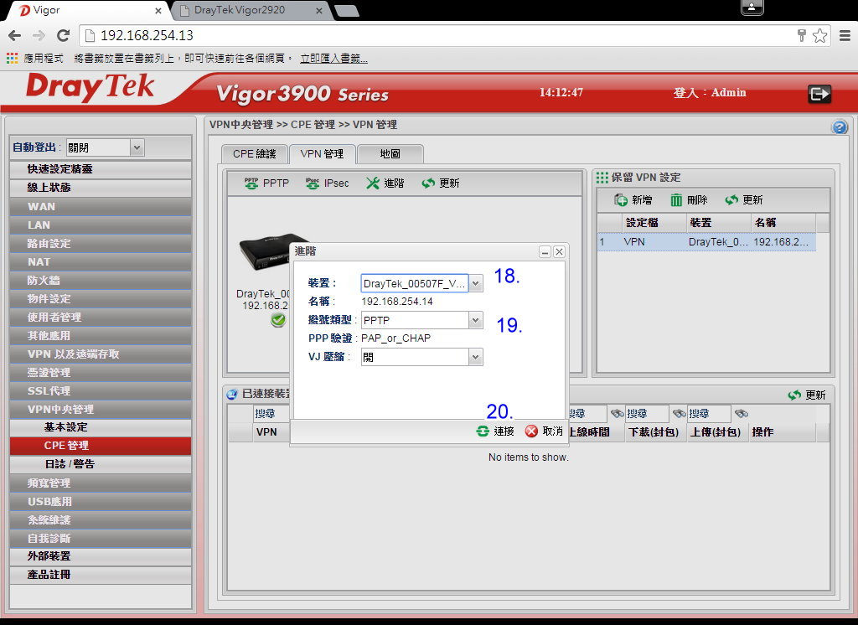Click 連接 connect button in dialog

click(x=495, y=431)
